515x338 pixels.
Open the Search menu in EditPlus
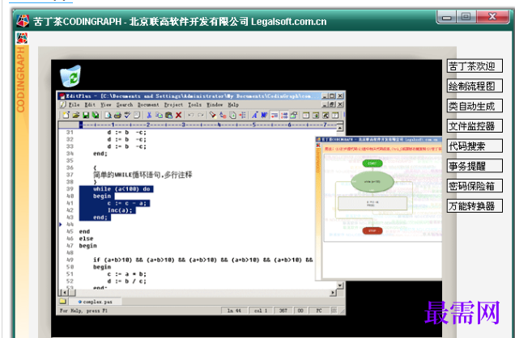(x=125, y=104)
